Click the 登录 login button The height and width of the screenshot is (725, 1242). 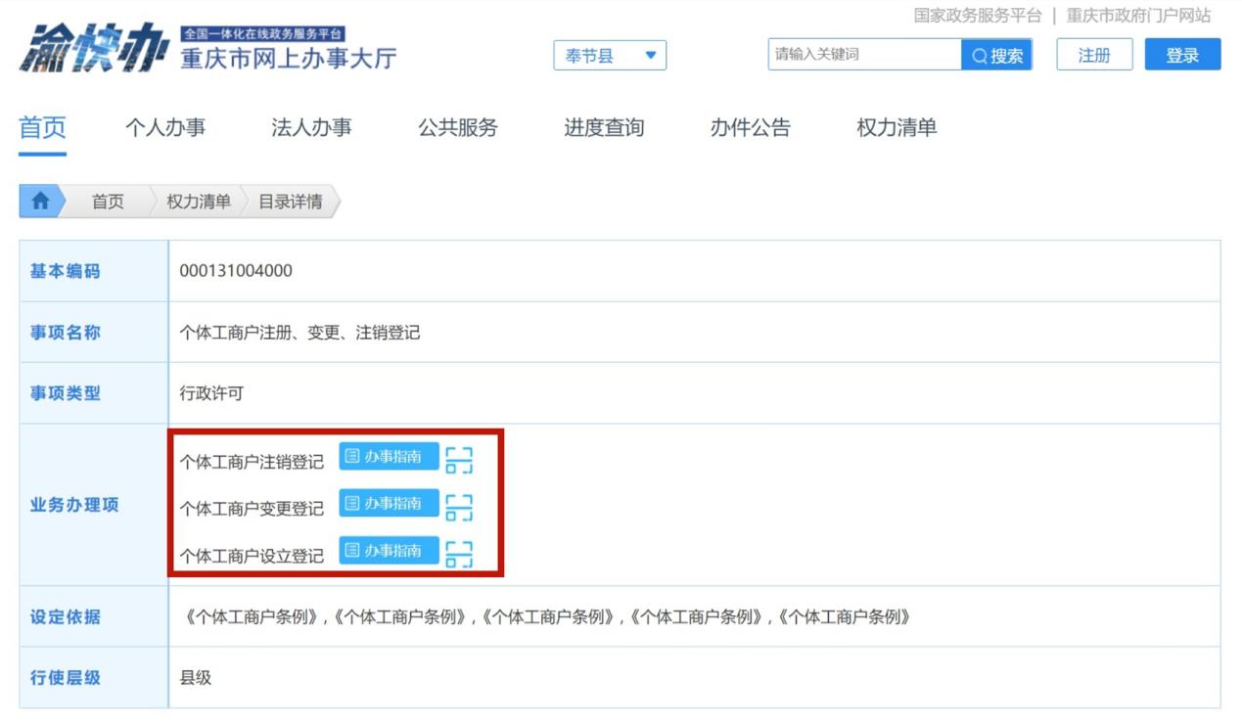[1182, 55]
